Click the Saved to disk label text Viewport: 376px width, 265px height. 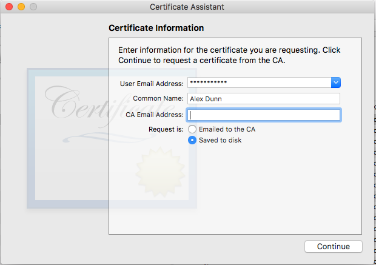pos(220,140)
